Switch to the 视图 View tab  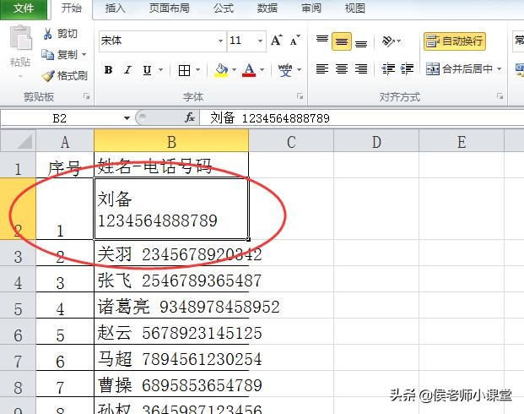[355, 8]
